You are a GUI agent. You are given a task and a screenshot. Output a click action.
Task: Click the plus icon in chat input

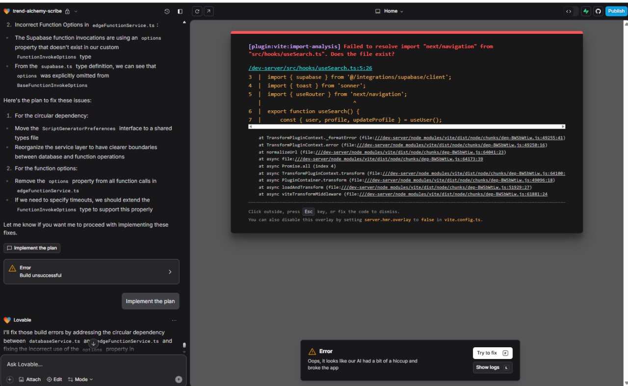click(x=10, y=379)
